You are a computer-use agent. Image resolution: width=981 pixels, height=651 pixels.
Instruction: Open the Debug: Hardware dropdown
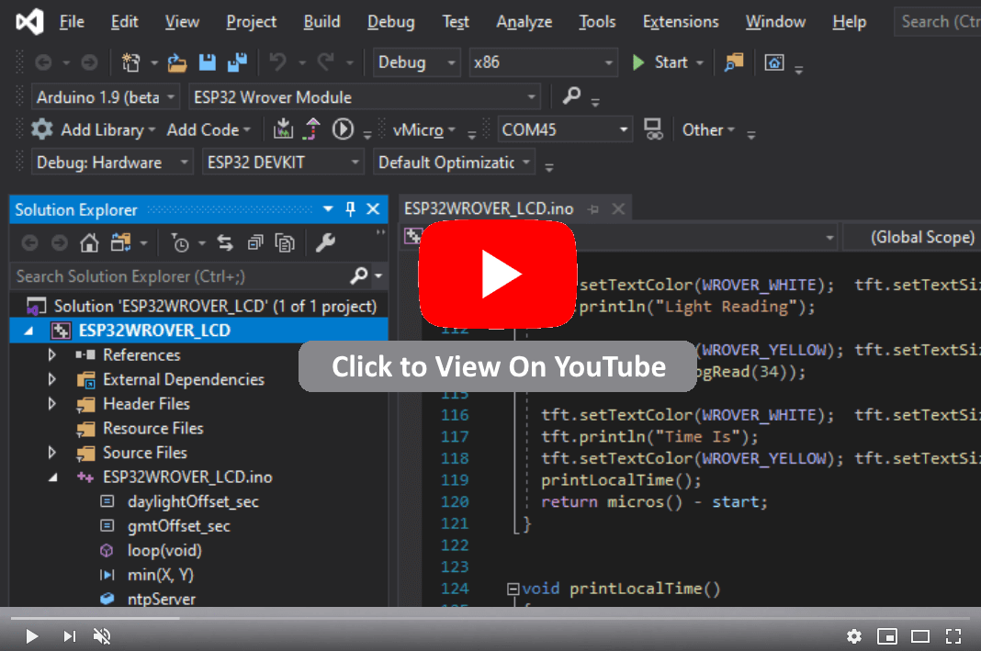[112, 163]
